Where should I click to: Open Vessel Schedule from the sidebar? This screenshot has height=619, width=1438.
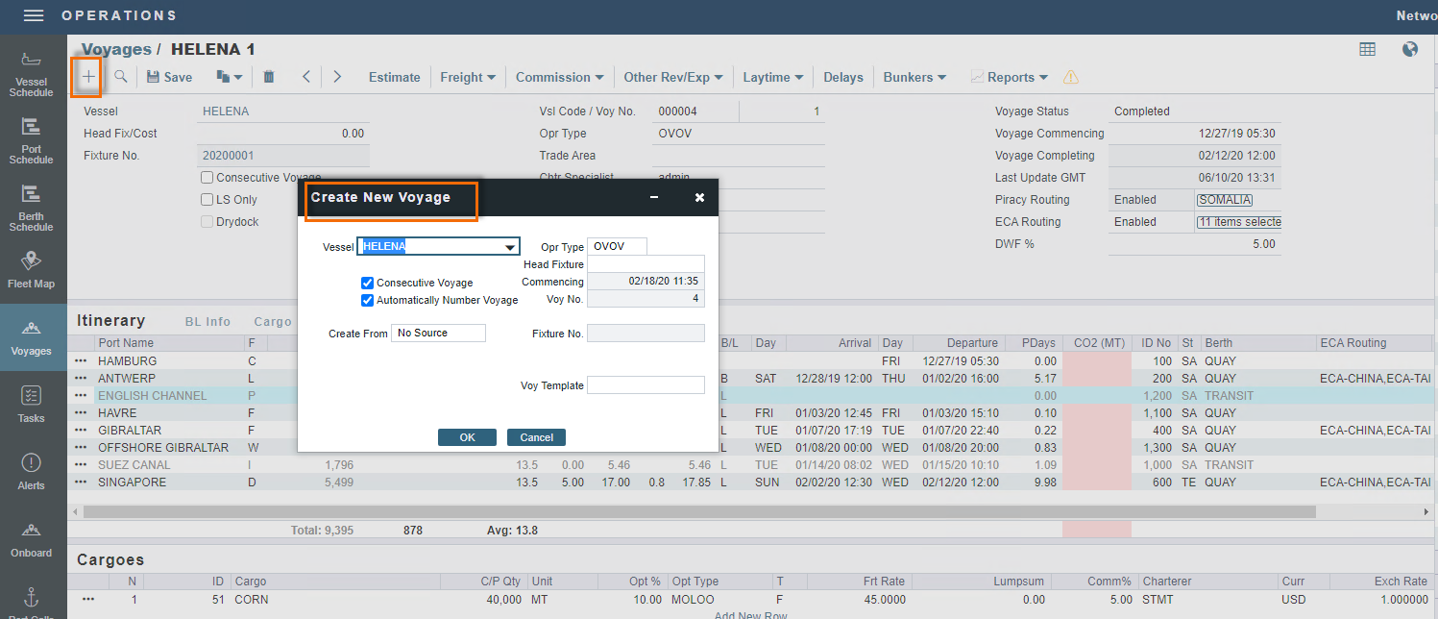pos(32,75)
